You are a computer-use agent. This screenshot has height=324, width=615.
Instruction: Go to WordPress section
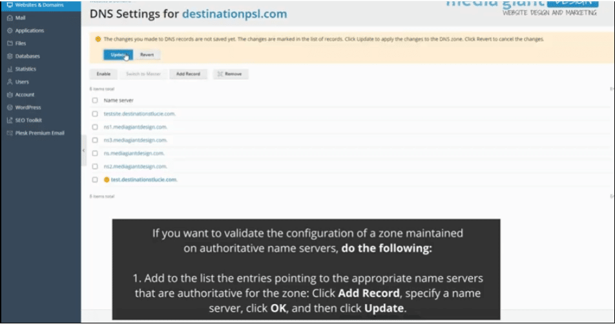tap(28, 107)
